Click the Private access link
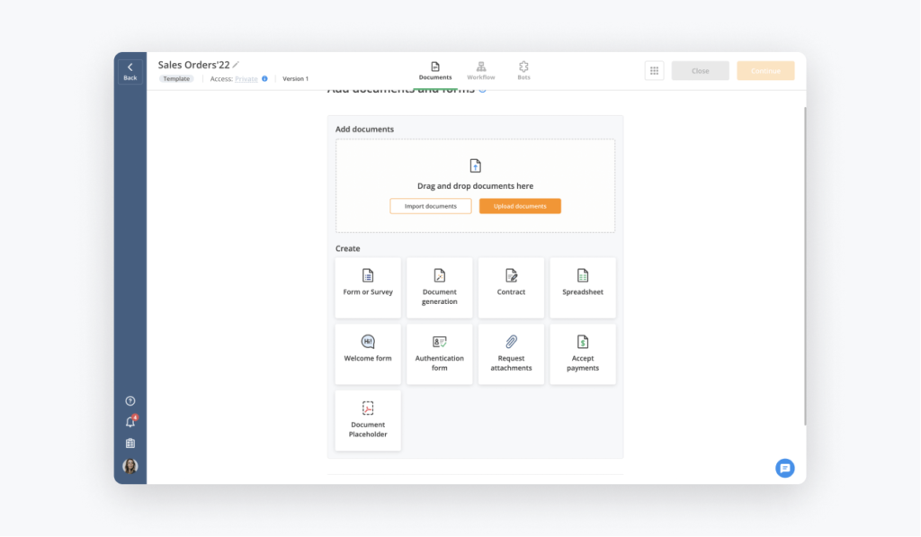Image resolution: width=921 pixels, height=537 pixels. pyautogui.click(x=246, y=79)
